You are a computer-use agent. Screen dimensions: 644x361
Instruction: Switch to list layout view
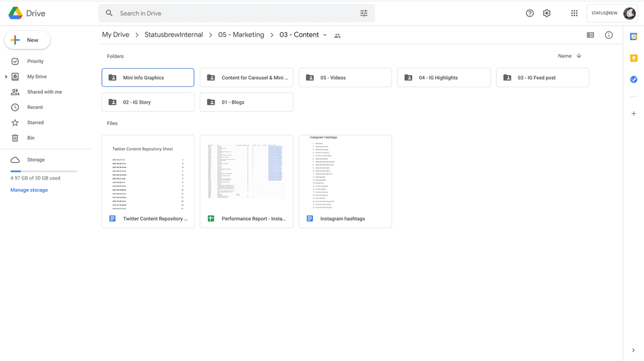coord(590,35)
